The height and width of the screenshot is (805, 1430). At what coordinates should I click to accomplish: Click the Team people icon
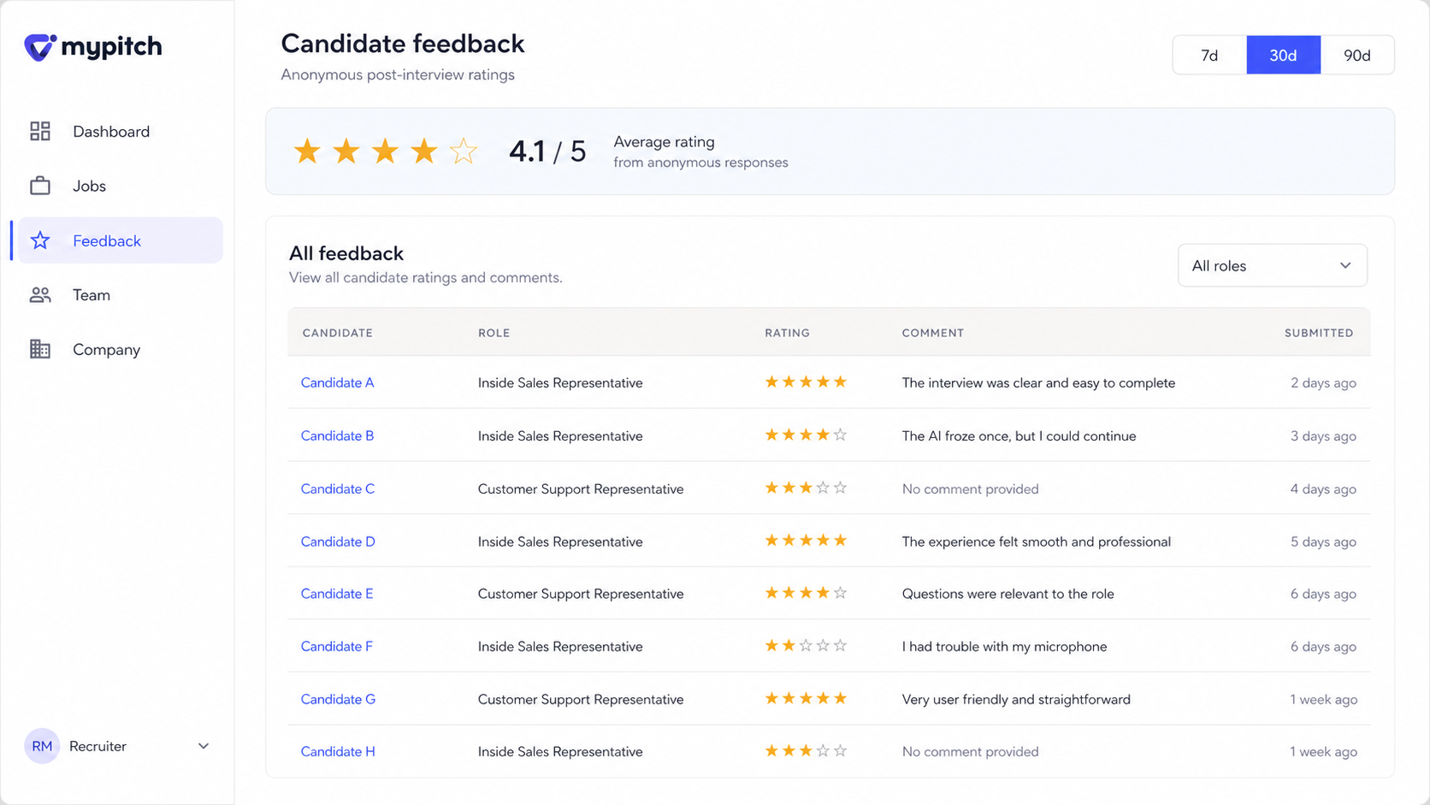[40, 295]
